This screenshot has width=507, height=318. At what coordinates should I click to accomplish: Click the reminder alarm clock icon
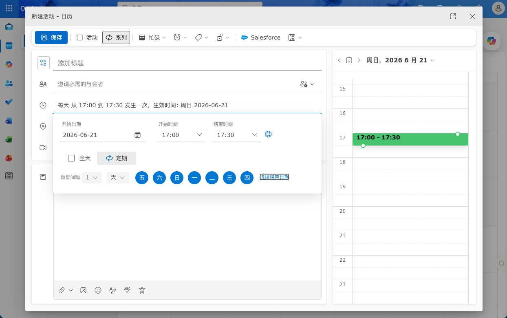click(177, 38)
